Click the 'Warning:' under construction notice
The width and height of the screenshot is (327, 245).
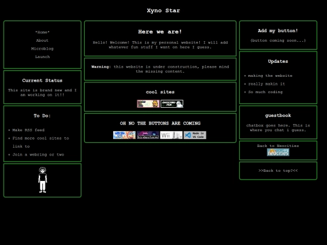(160, 69)
